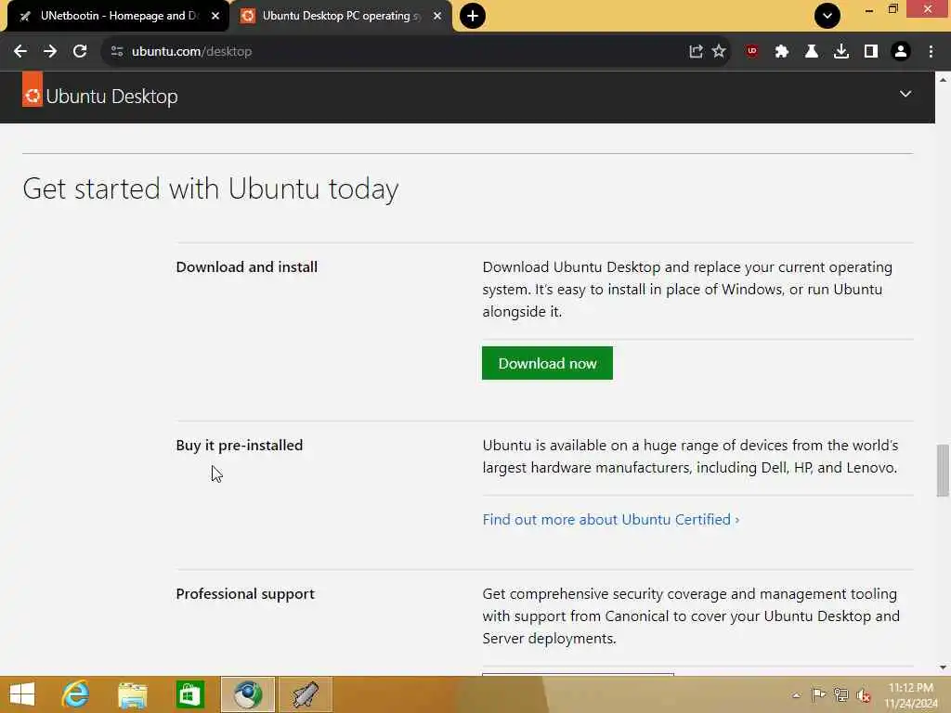Viewport: 951px width, 713px height.
Task: Open File Explorer from the taskbar
Action: click(x=133, y=694)
